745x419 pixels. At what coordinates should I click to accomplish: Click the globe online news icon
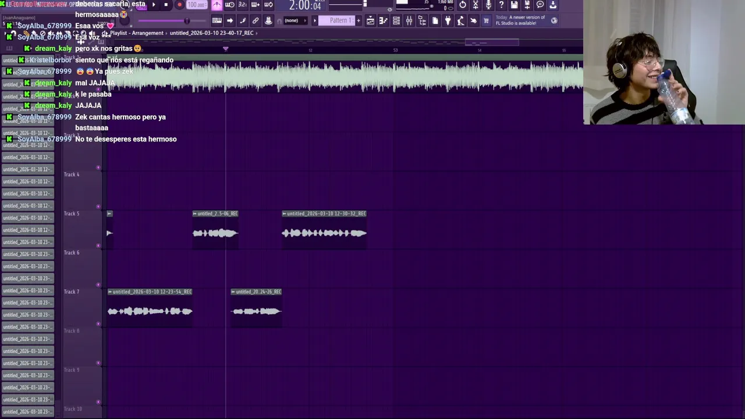coord(554,20)
